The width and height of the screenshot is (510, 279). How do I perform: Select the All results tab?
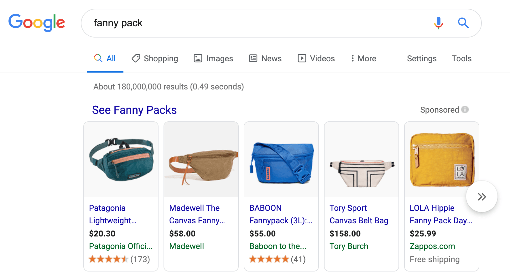(x=105, y=58)
